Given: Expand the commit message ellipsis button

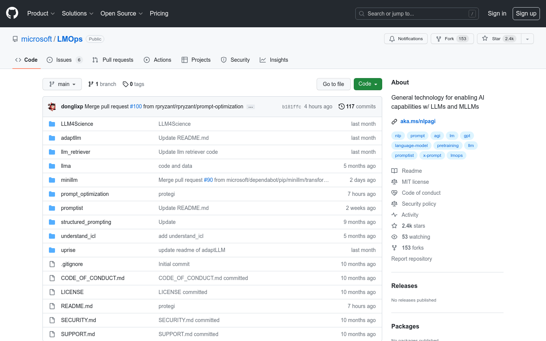Looking at the screenshot, I should coord(251,107).
